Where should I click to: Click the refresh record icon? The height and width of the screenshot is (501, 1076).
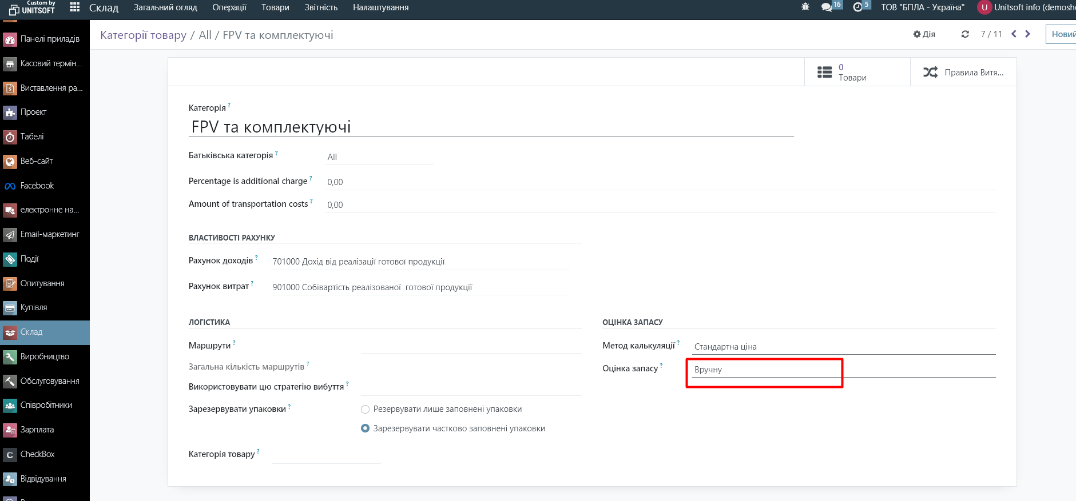pyautogui.click(x=965, y=34)
